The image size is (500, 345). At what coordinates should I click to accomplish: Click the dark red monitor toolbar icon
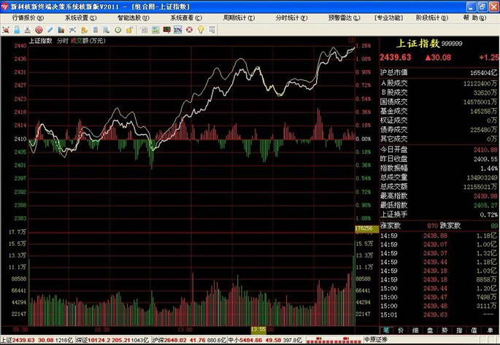(166, 30)
